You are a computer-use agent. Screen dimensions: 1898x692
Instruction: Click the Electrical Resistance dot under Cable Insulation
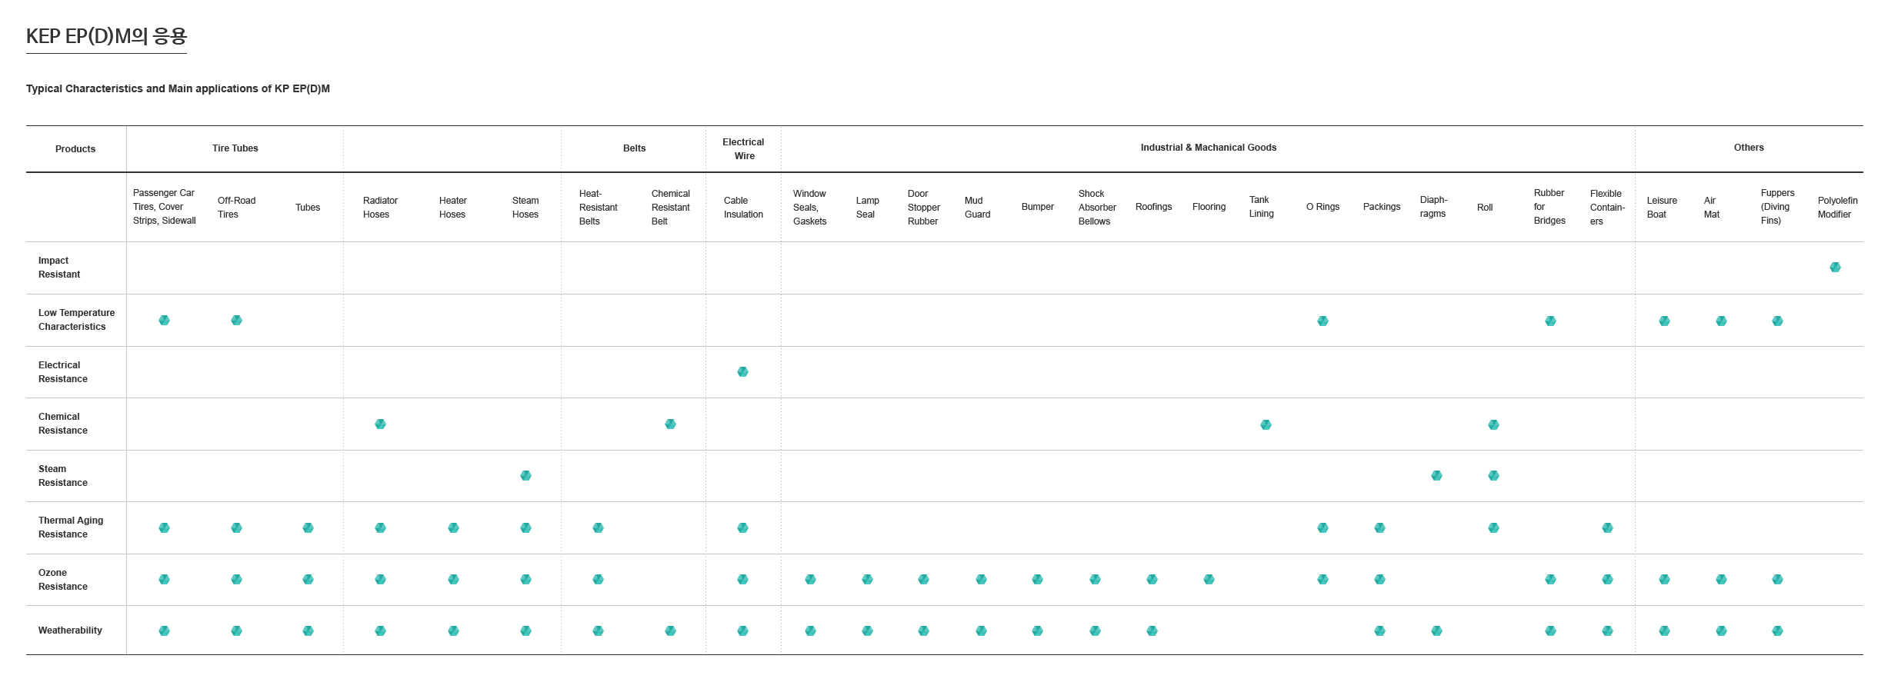coord(742,372)
